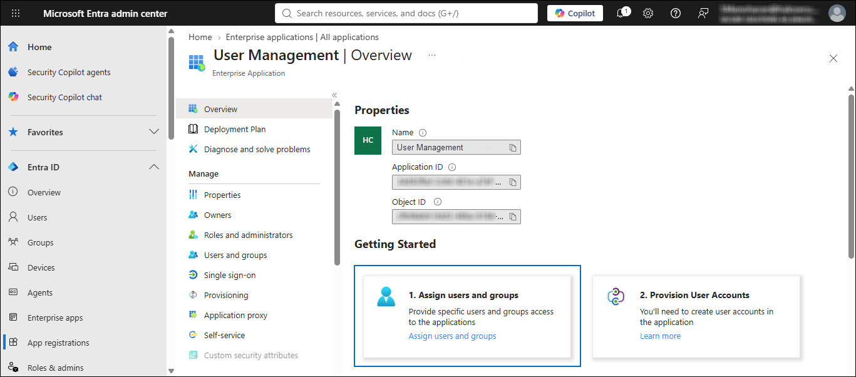The height and width of the screenshot is (377, 856).
Task: Click the main content vertical scrollbar
Action: tap(850, 175)
